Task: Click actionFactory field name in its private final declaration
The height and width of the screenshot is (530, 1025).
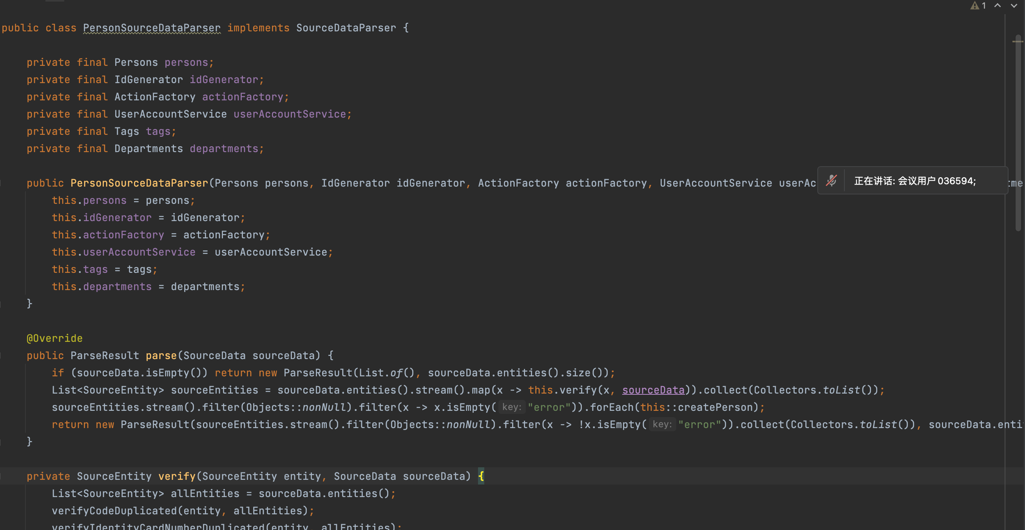Action: [243, 97]
